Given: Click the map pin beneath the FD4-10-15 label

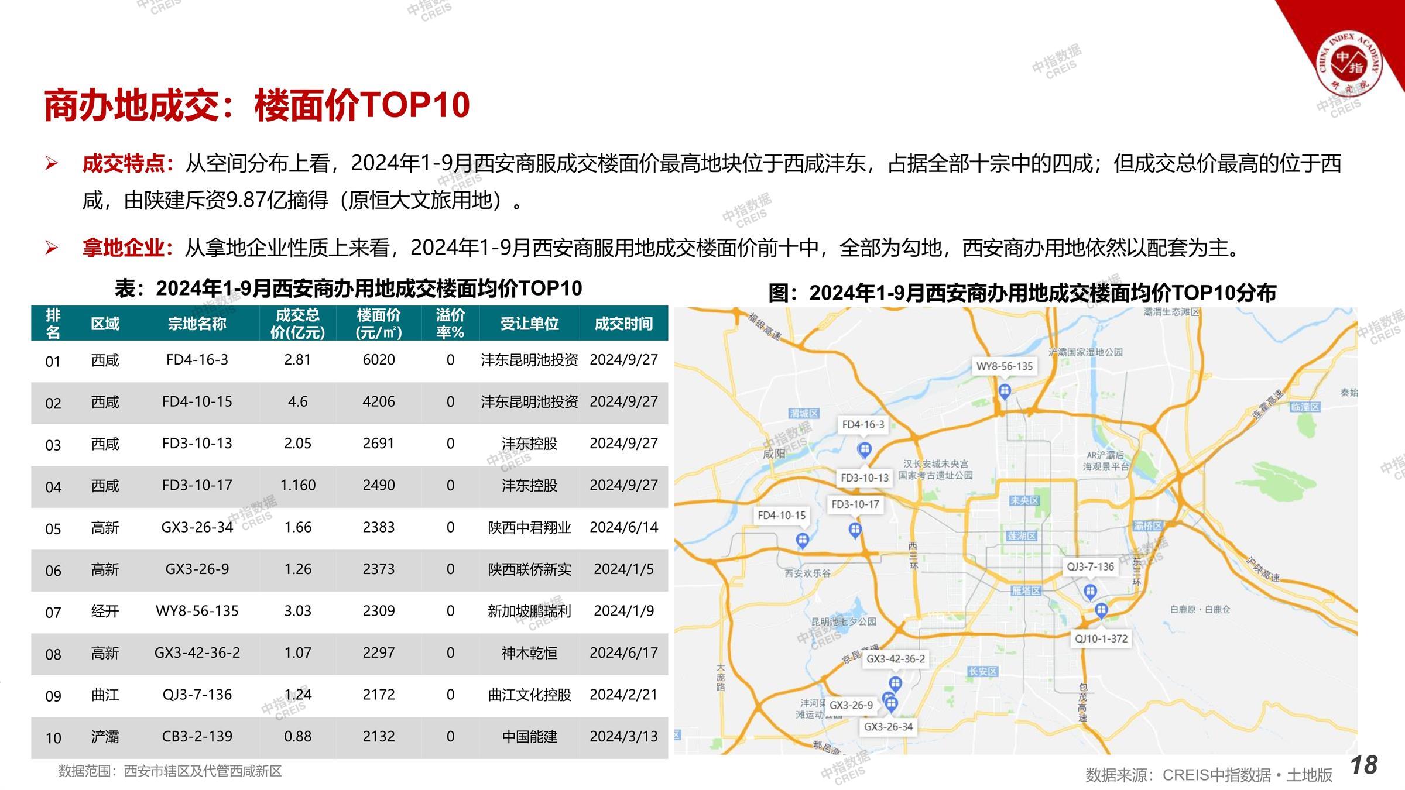Looking at the screenshot, I should 803,540.
